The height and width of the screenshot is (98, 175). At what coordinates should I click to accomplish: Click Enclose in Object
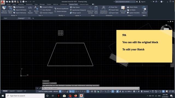(46, 13)
